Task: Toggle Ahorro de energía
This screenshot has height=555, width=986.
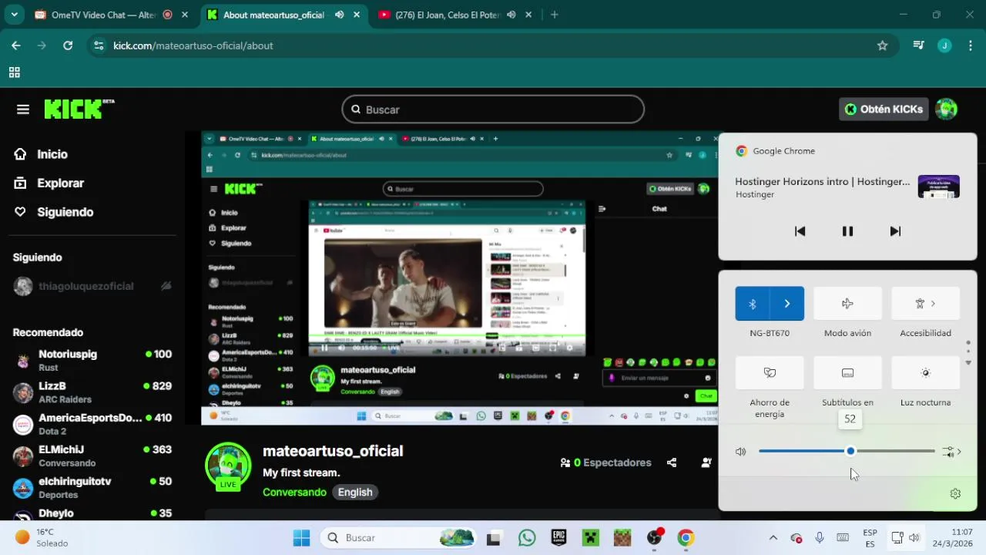Action: (x=770, y=373)
